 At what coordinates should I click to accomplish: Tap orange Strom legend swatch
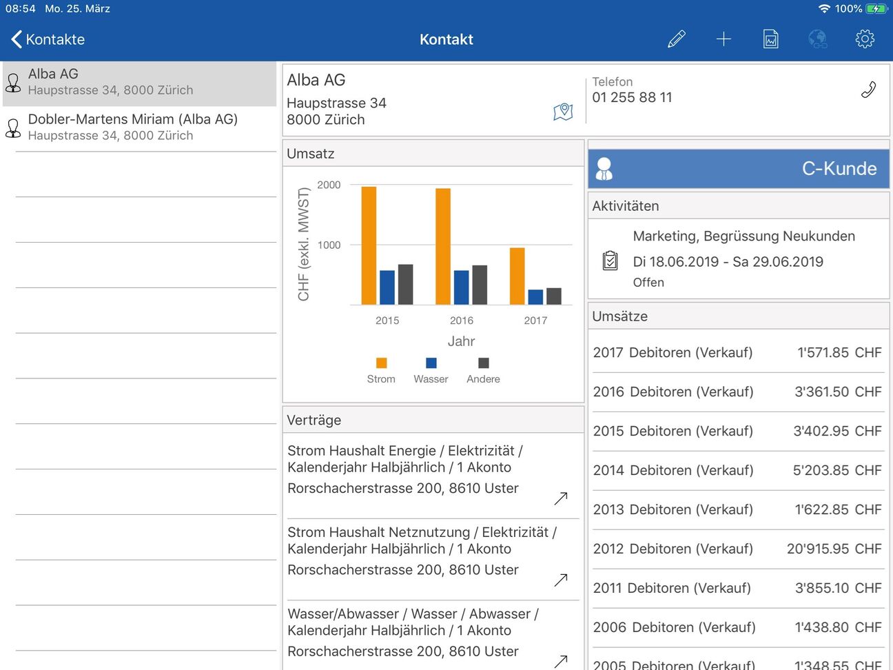click(381, 363)
